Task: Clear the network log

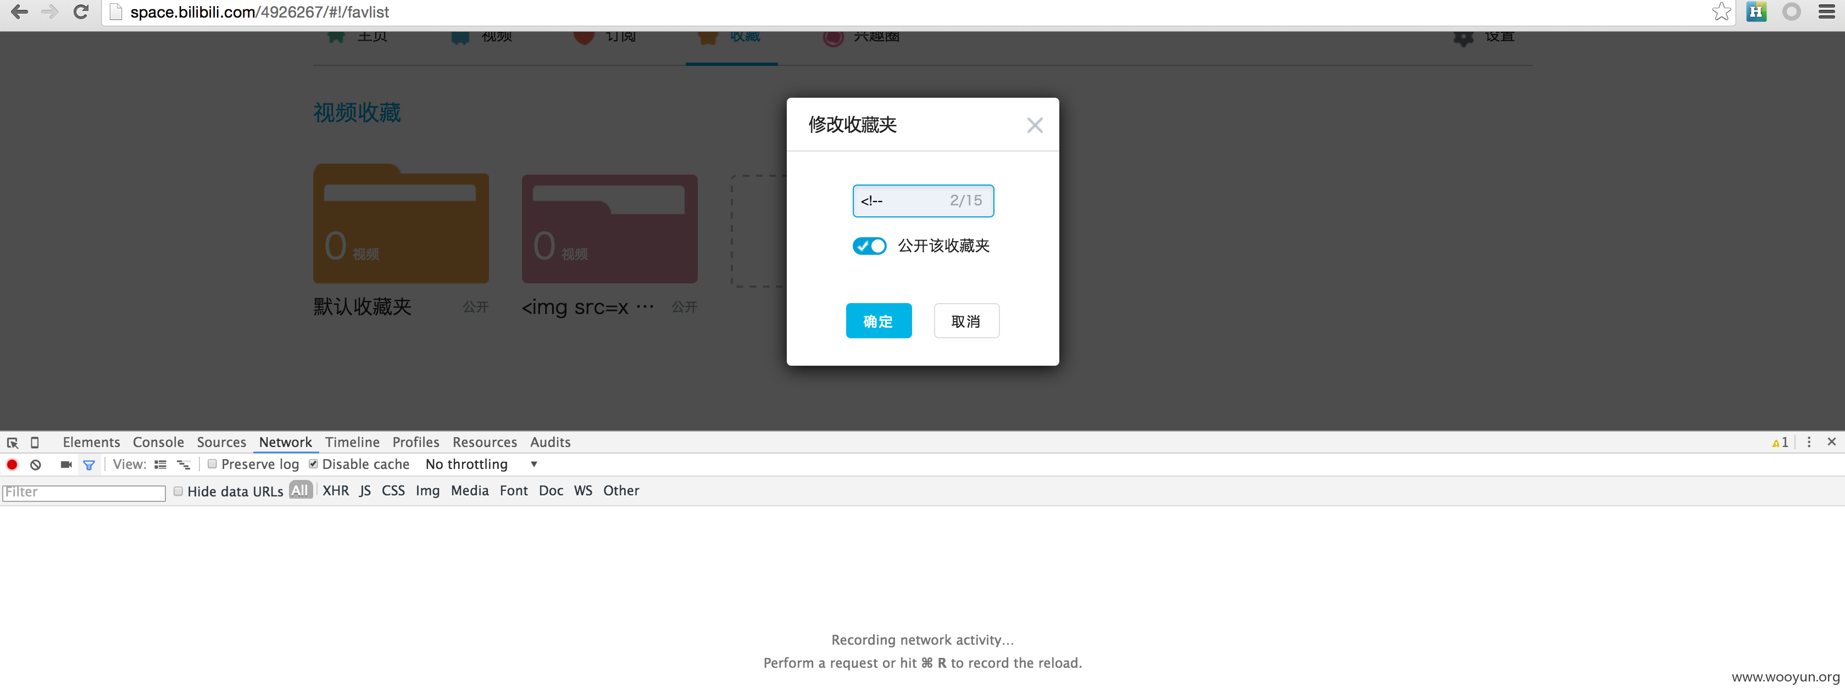Action: [36, 465]
